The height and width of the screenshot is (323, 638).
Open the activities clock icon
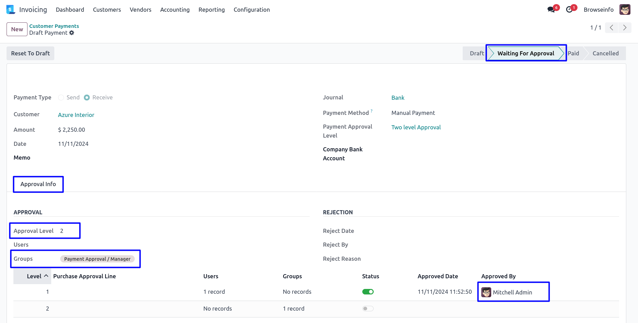point(570,10)
